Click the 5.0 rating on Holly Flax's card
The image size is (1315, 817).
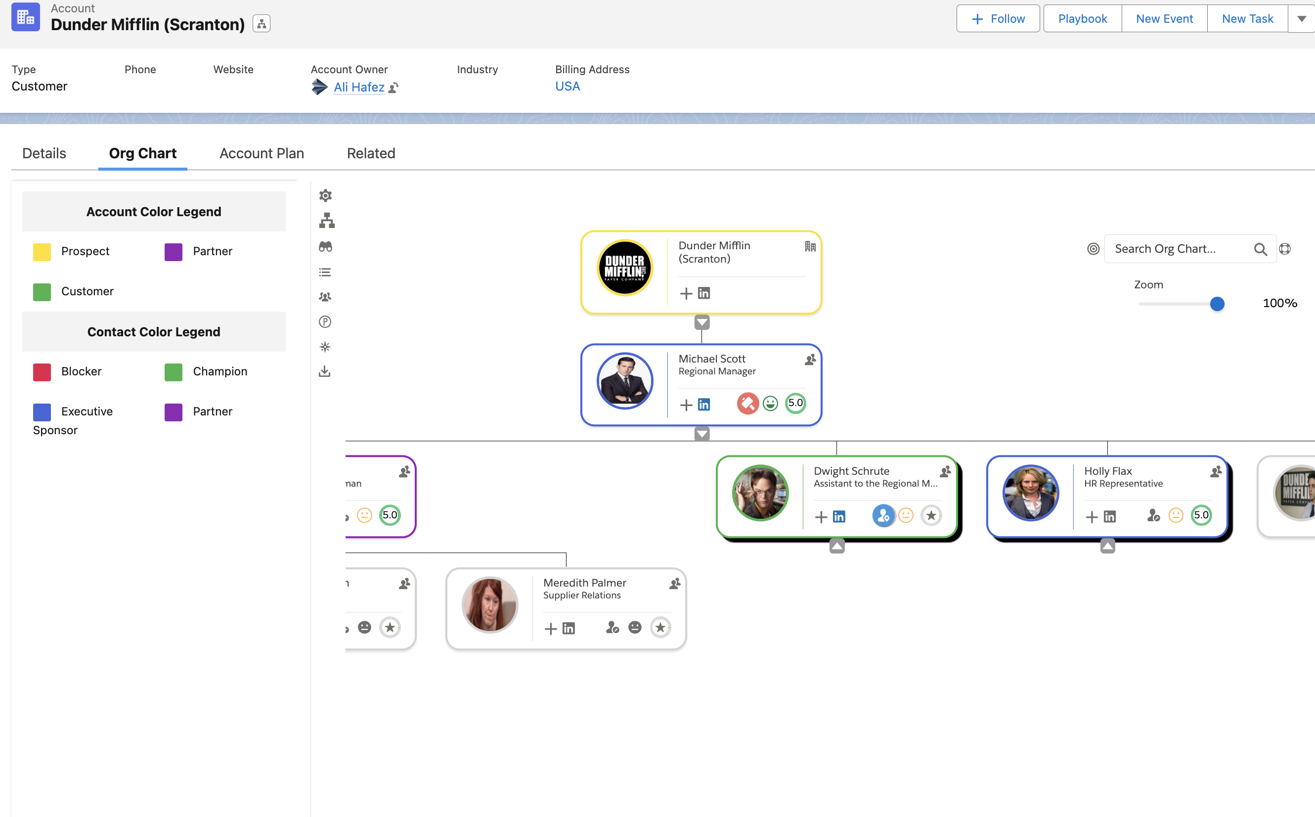click(x=1202, y=515)
